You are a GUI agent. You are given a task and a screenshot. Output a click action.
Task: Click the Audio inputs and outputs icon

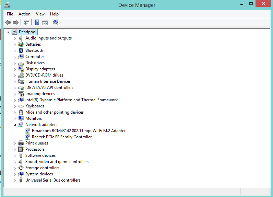point(21,38)
